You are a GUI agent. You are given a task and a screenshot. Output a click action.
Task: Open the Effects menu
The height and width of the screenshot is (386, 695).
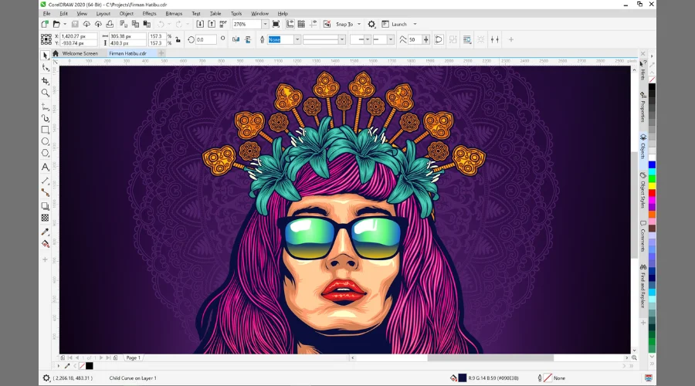click(x=149, y=13)
